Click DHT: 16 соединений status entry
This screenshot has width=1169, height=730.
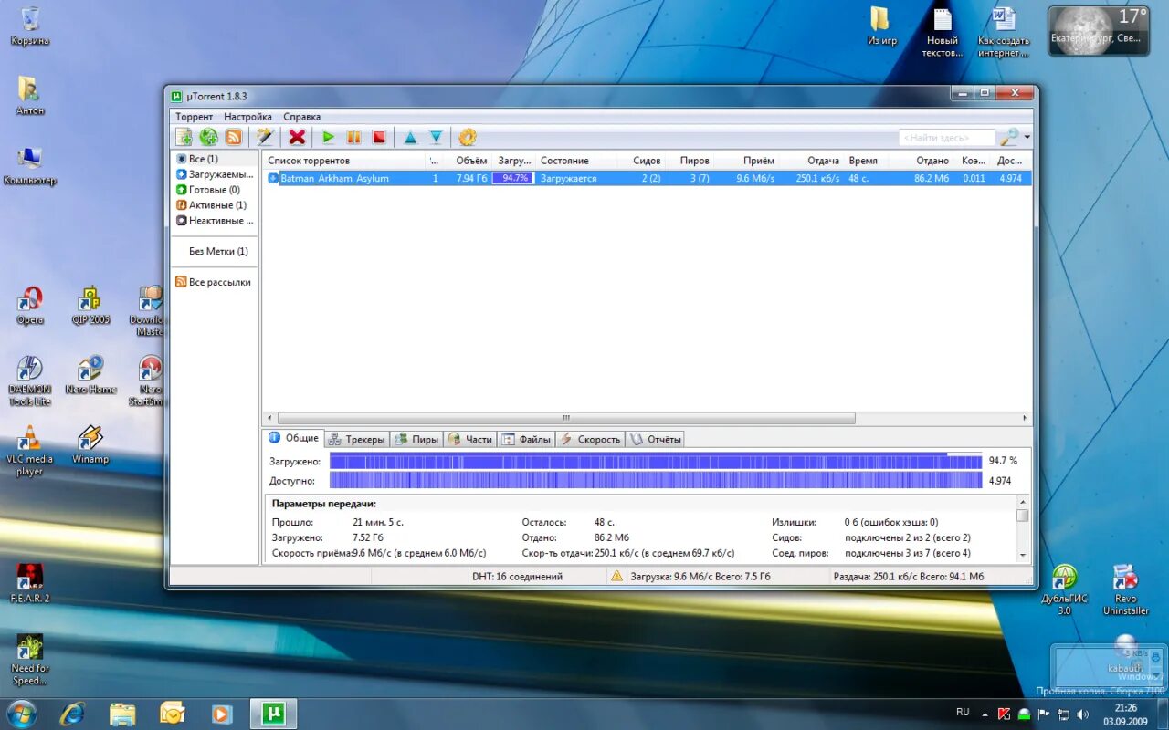point(517,577)
